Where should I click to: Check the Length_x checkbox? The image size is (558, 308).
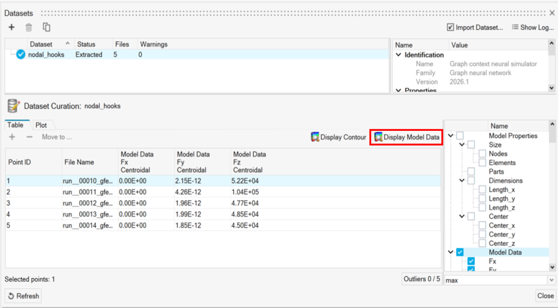pos(482,189)
